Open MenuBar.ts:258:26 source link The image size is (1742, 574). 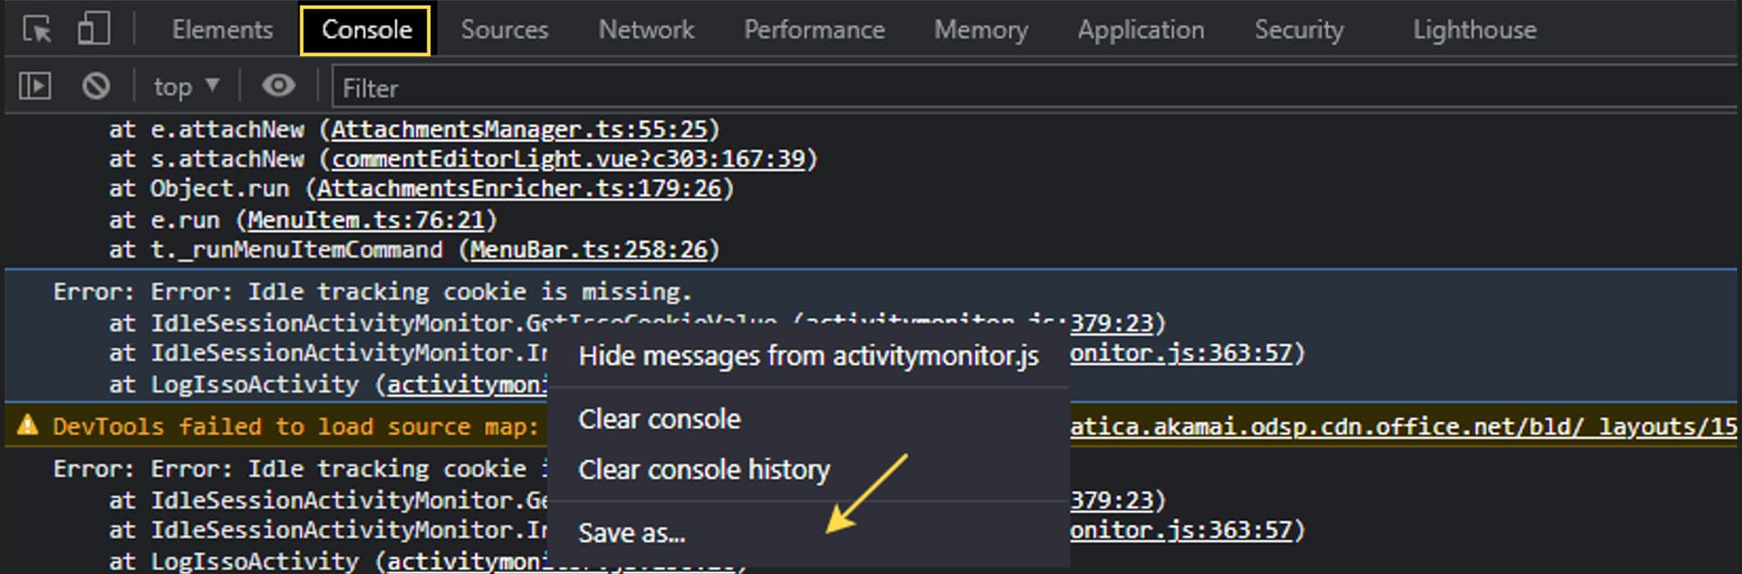[x=588, y=249]
